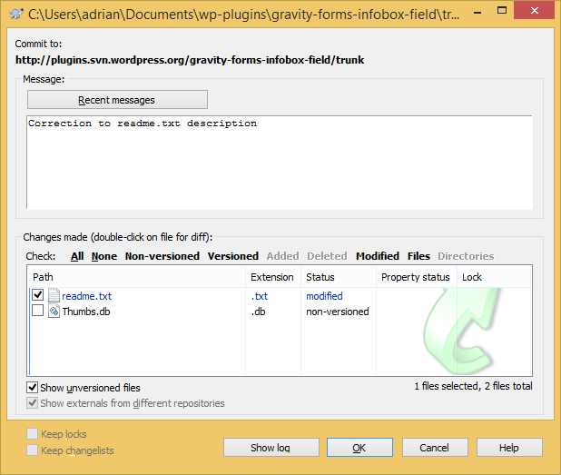Click the repository URL text
The image size is (561, 475).
pyautogui.click(x=190, y=60)
